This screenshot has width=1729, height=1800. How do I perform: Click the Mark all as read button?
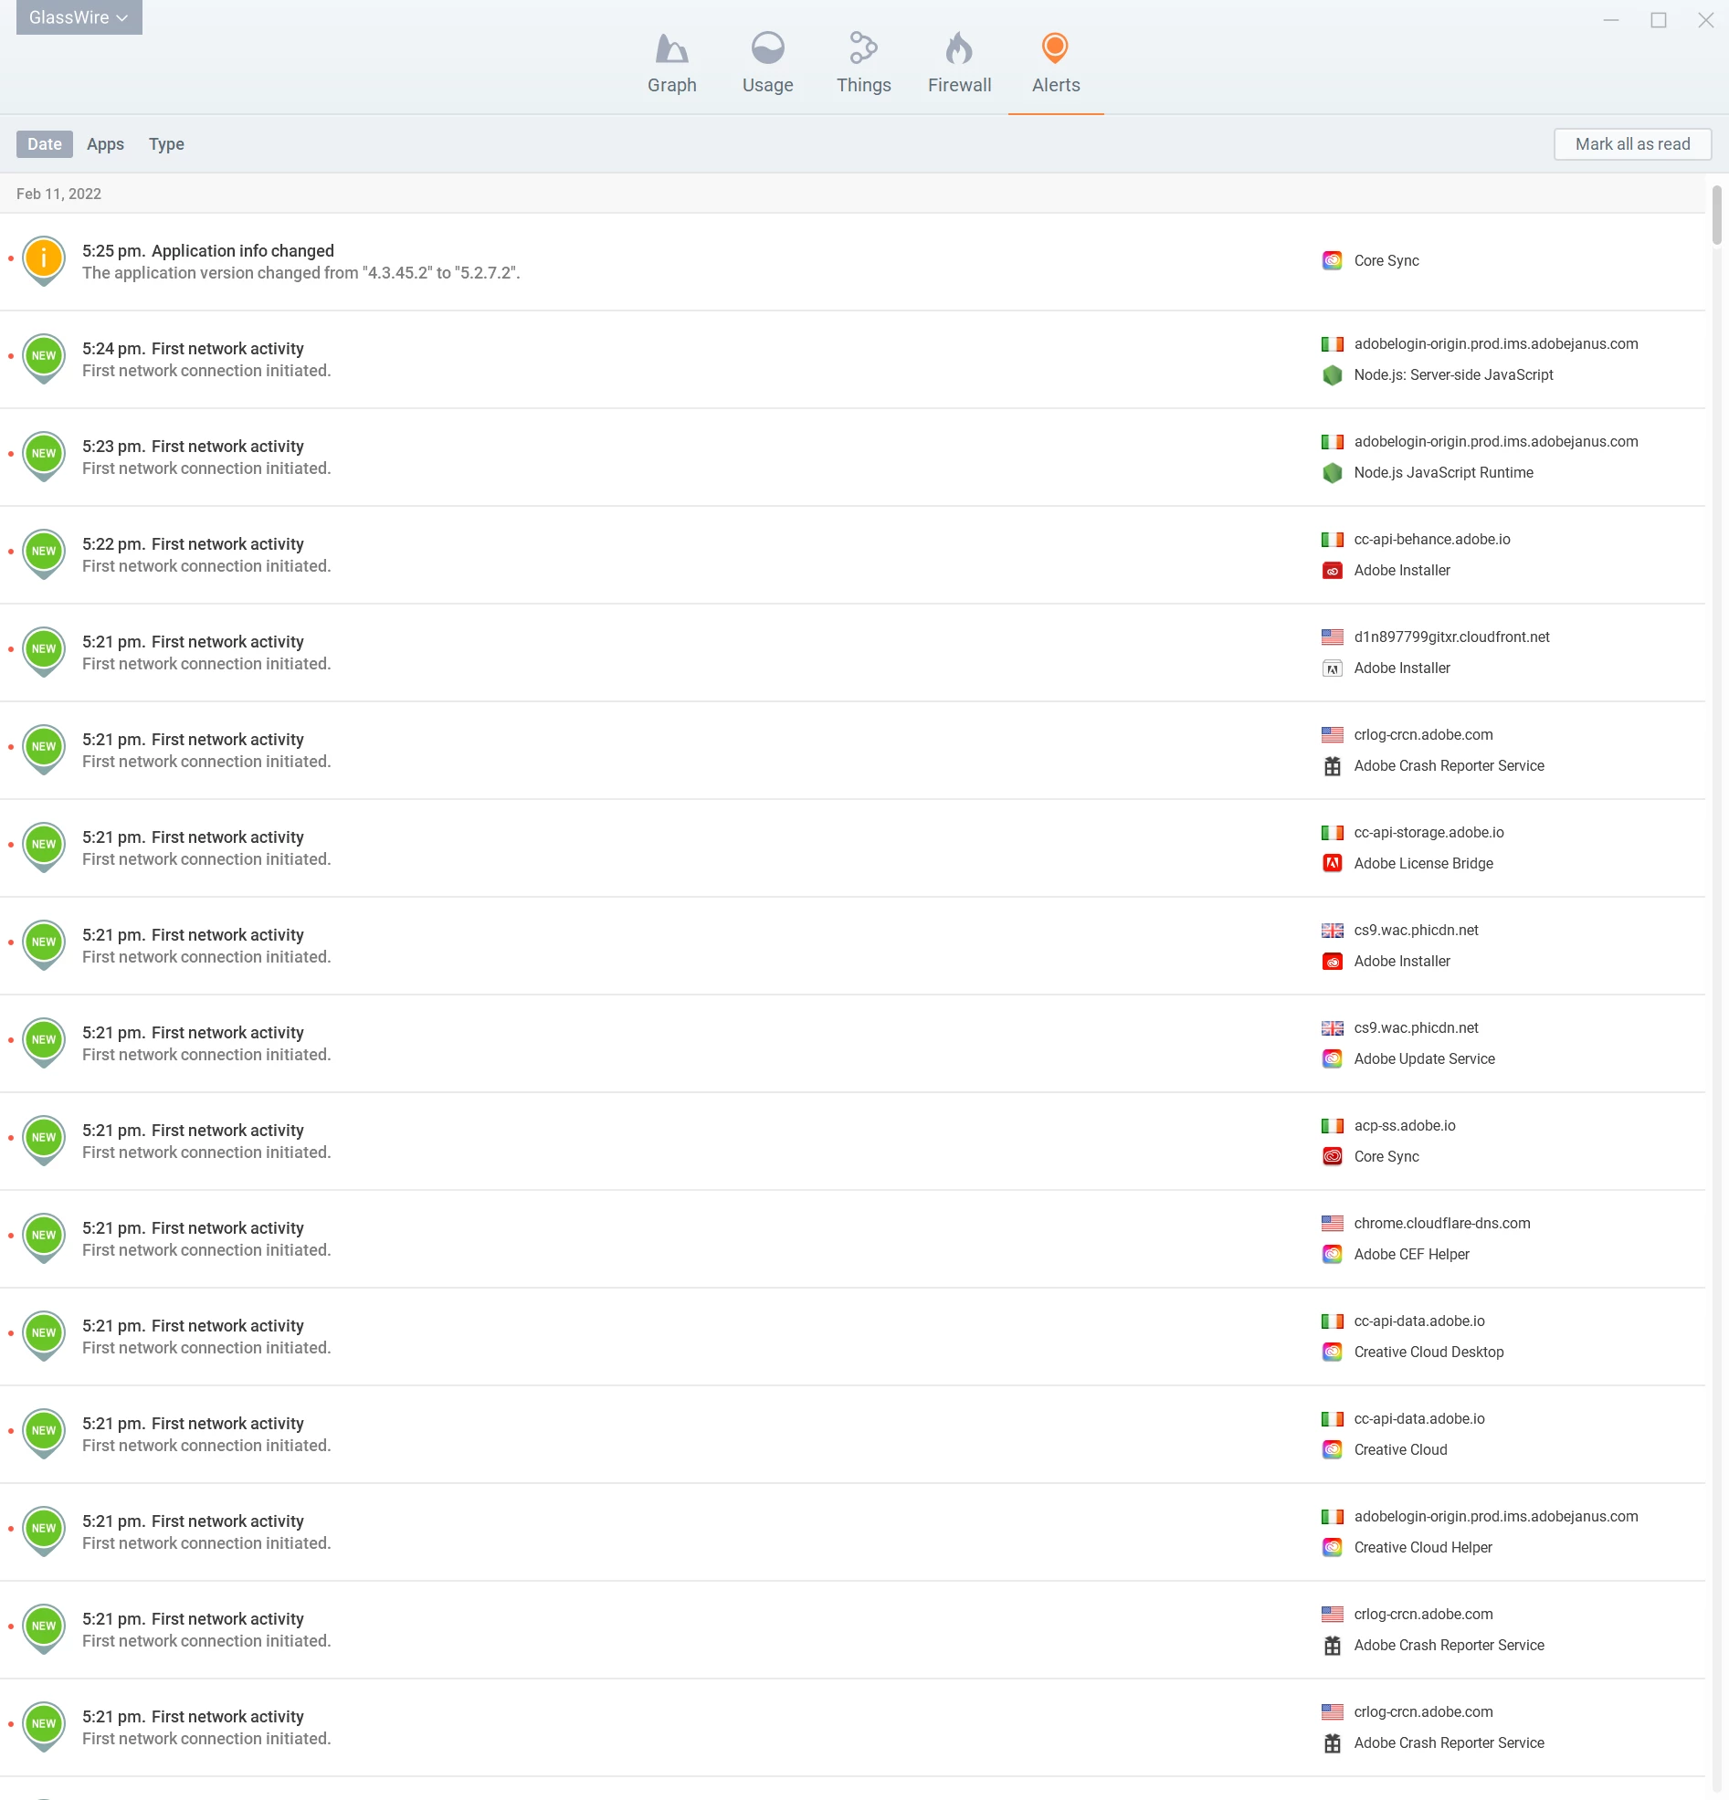coord(1632,144)
